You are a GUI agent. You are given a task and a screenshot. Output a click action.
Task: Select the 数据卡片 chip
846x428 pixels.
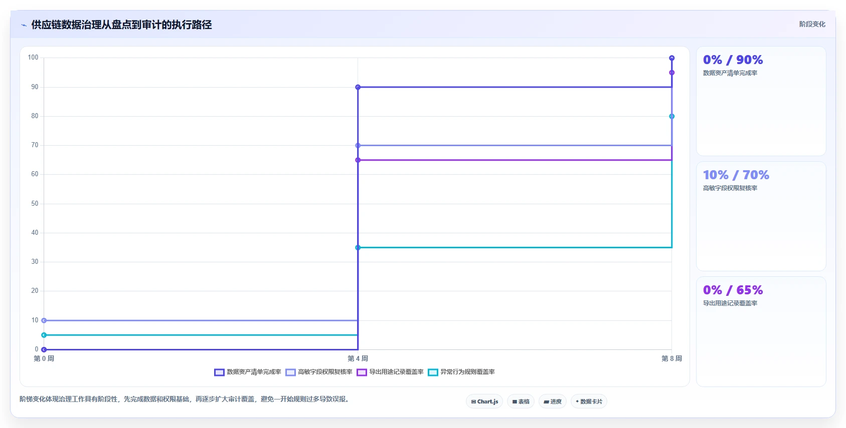(589, 401)
